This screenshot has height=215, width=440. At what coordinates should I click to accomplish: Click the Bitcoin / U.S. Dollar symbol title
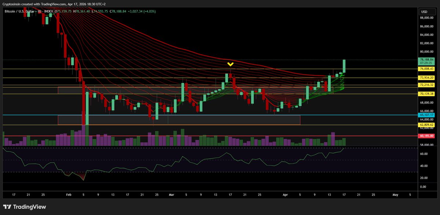21,12
